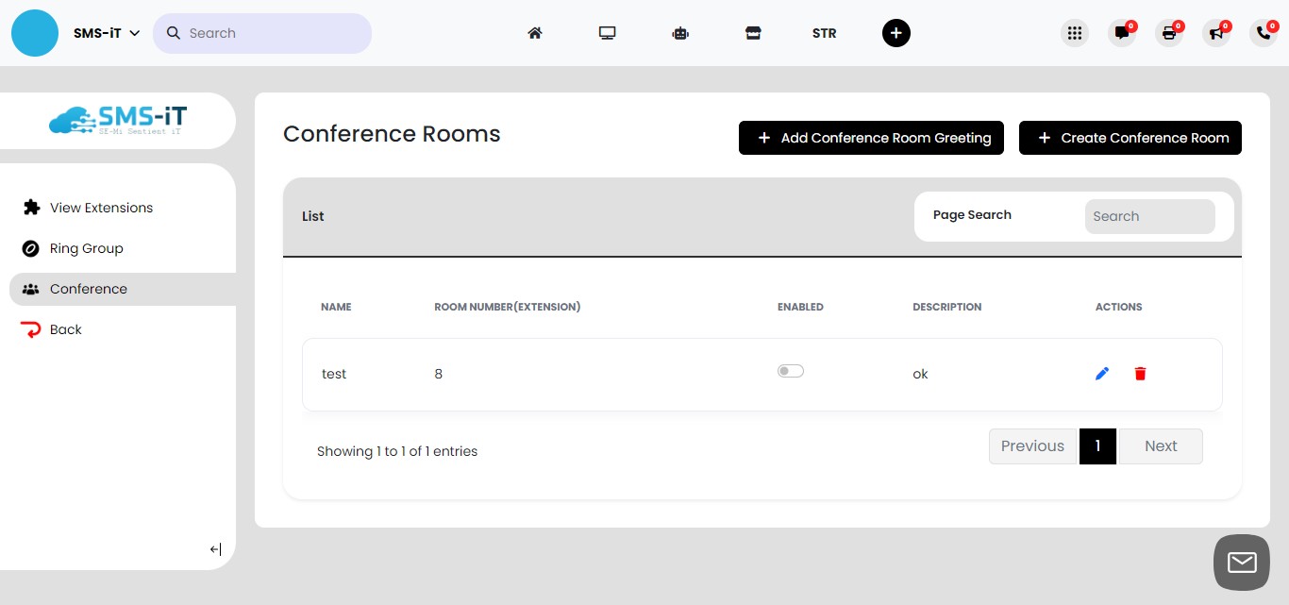Open the SMS-iT workspace dropdown
The width and height of the screenshot is (1289, 605).
[104, 32]
